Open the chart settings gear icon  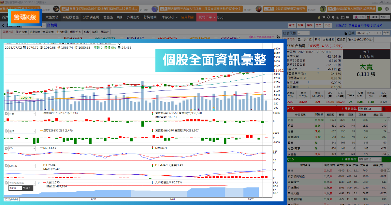coord(119,42)
